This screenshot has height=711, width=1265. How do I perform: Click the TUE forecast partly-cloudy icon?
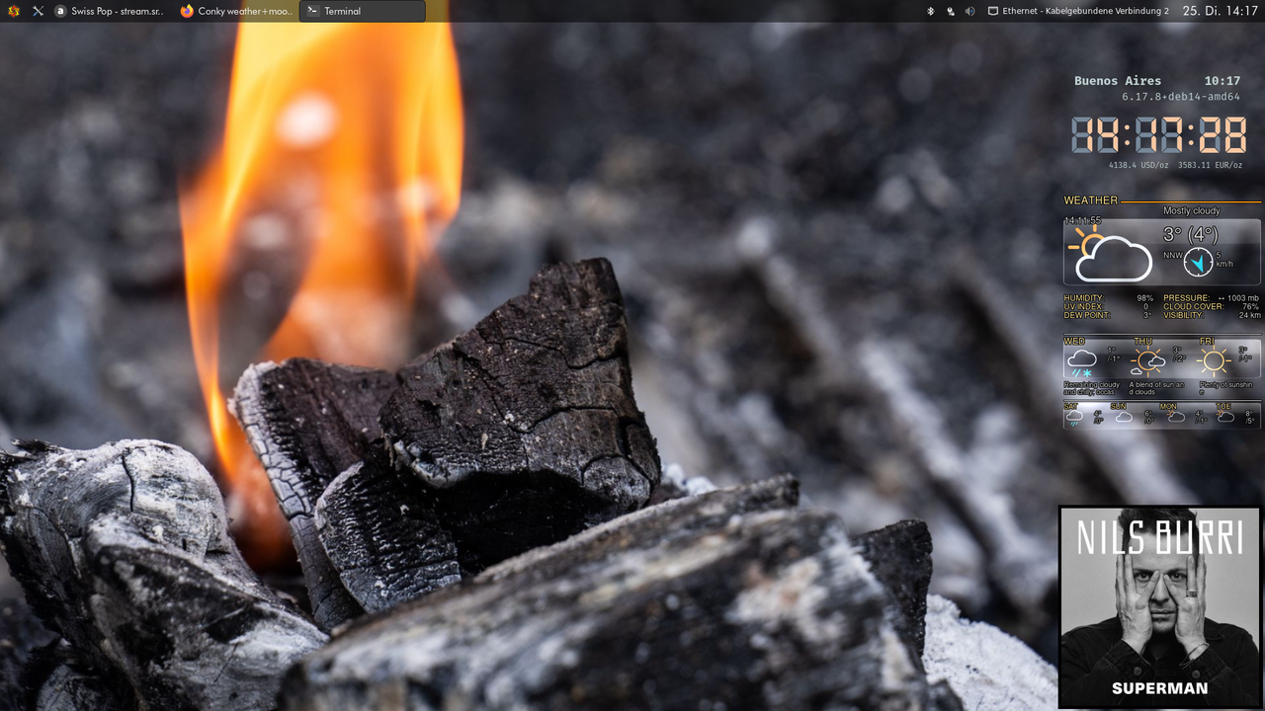tap(1225, 417)
